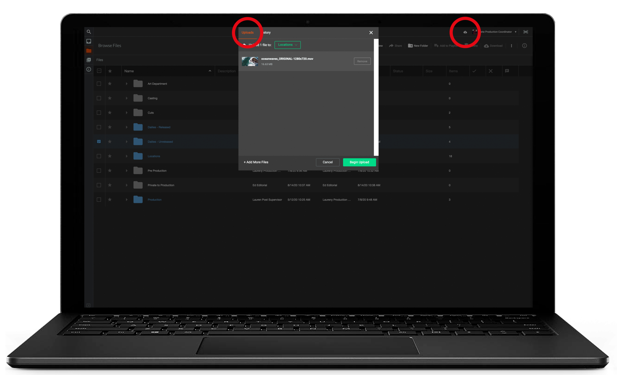Click the search magnifier icon
617x375 pixels.
pyautogui.click(x=89, y=32)
